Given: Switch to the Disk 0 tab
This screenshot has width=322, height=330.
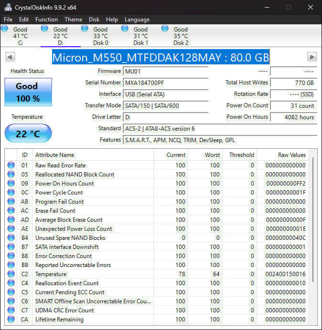Looking at the screenshot, I should (101, 36).
